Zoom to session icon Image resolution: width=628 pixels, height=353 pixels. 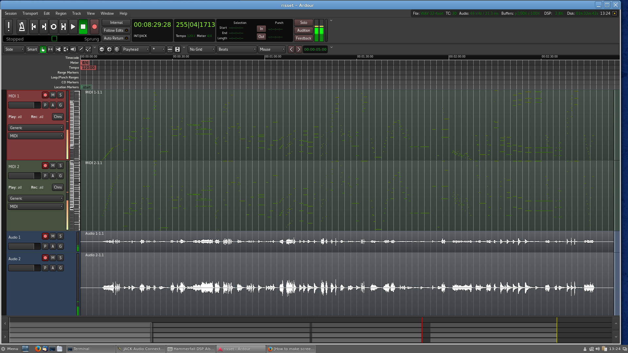[x=117, y=49]
